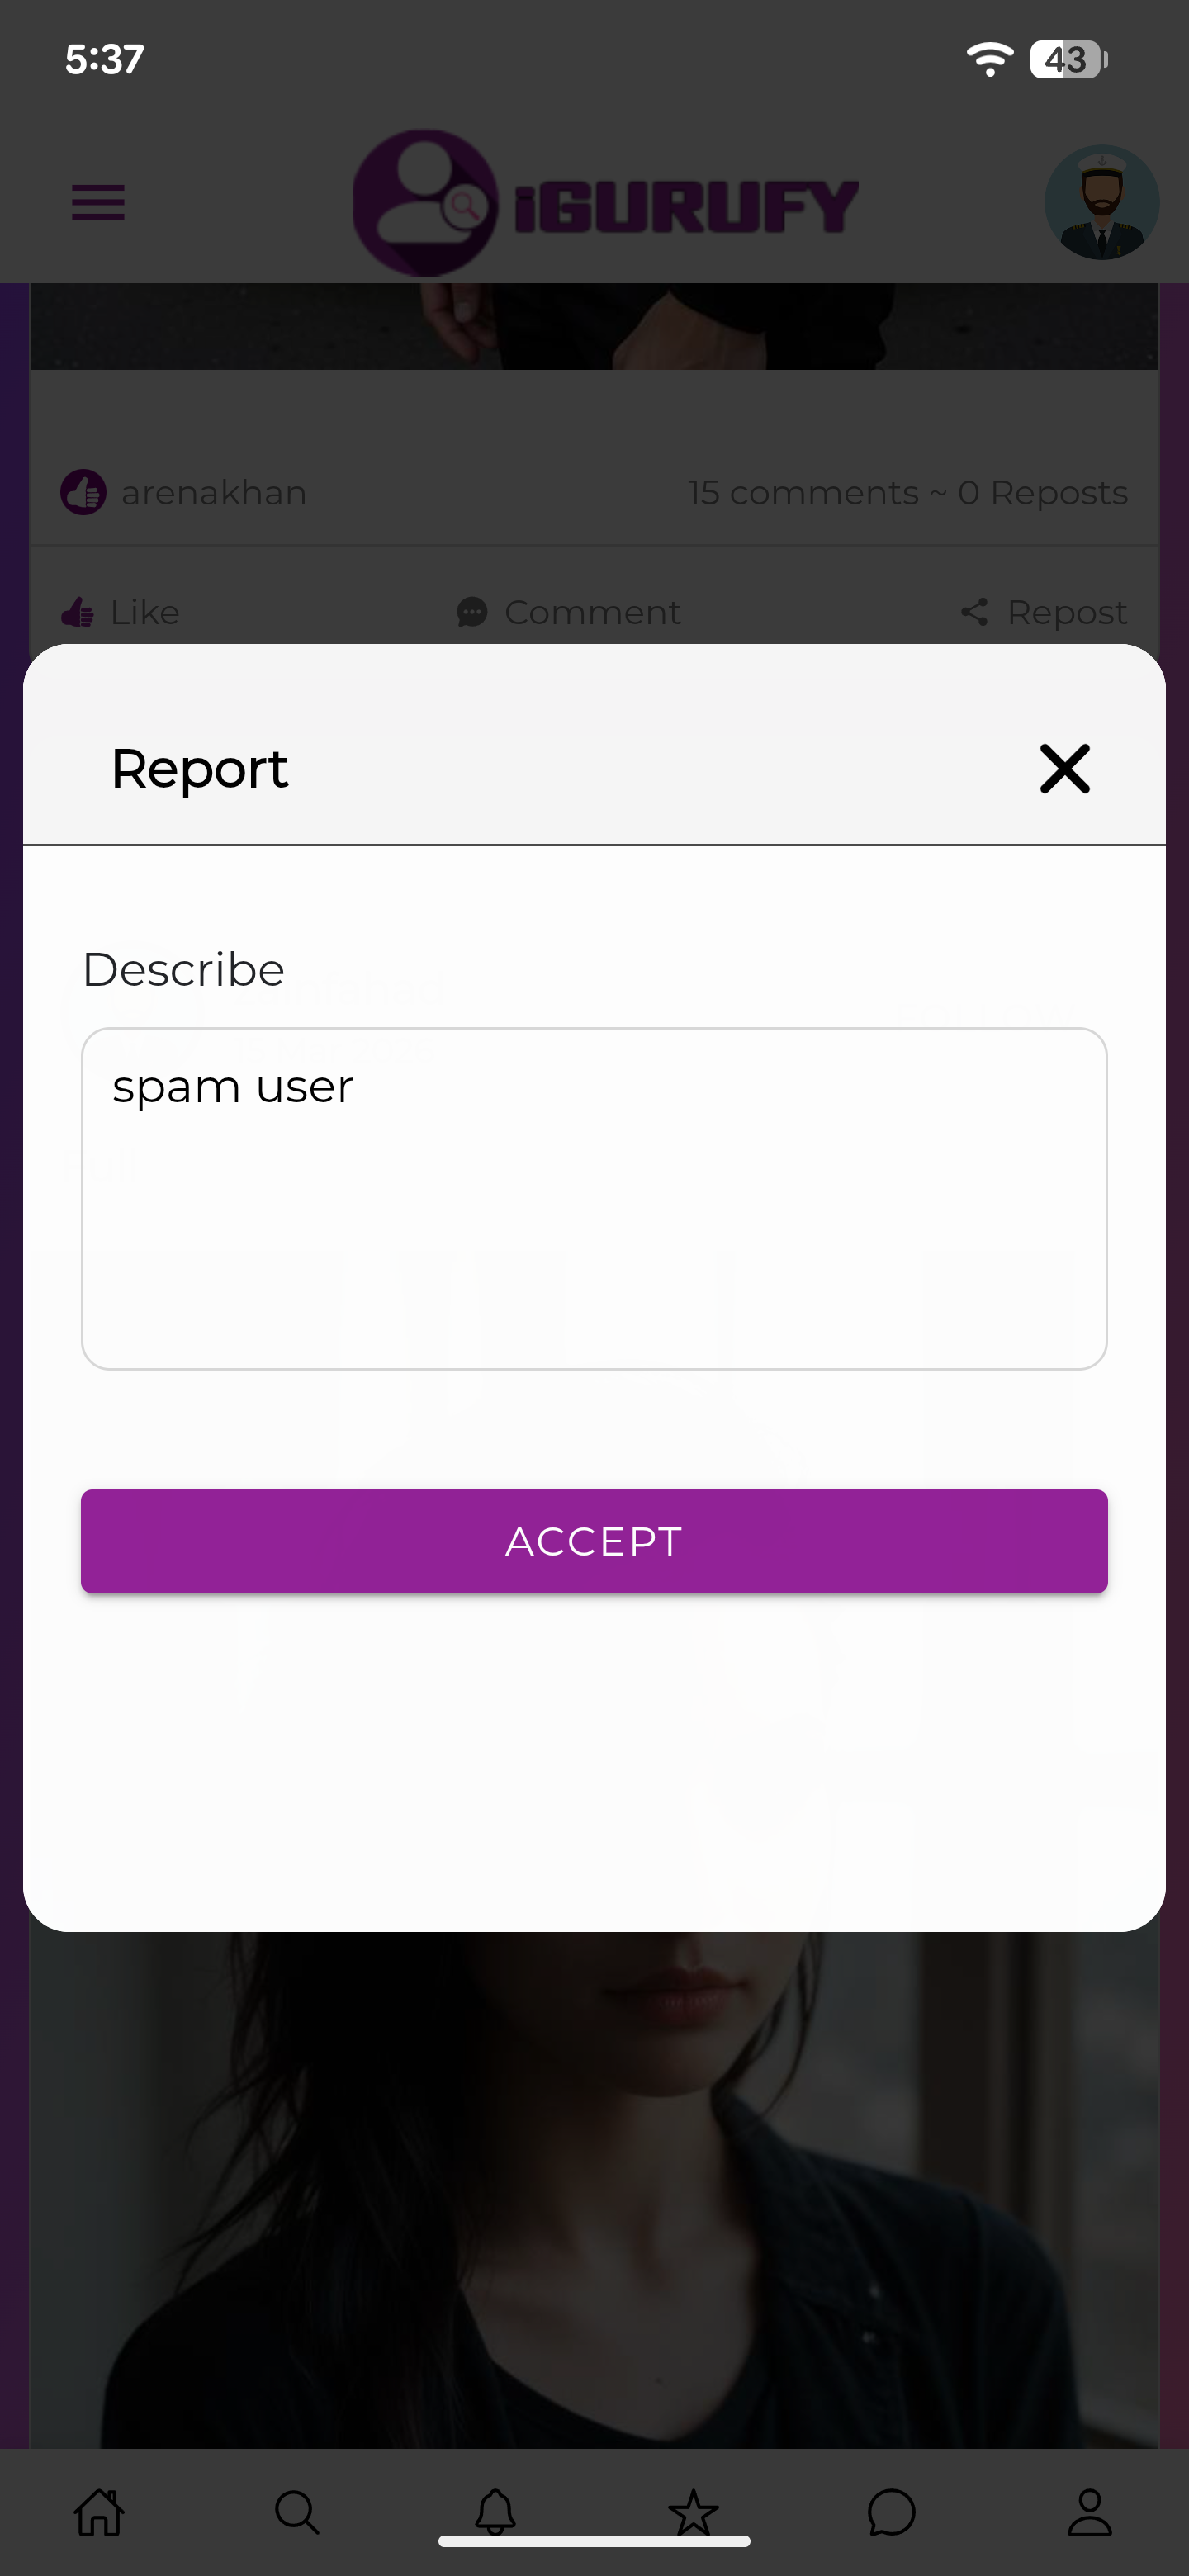
Task: Tap the purple liked-by thumbs-up badge
Action: [83, 493]
